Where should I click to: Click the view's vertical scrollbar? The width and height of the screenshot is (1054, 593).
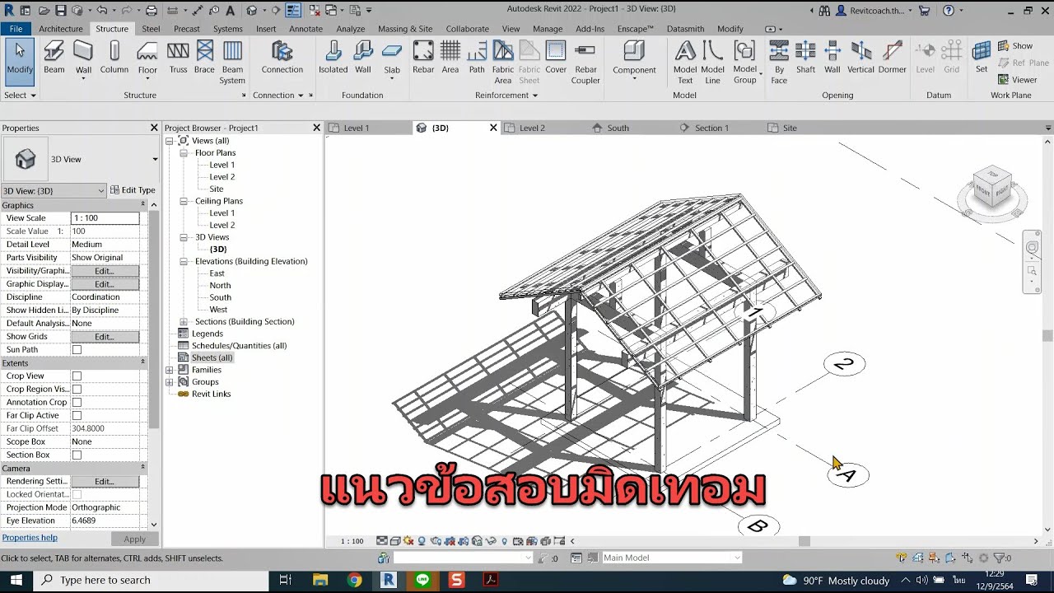pyautogui.click(x=1047, y=335)
